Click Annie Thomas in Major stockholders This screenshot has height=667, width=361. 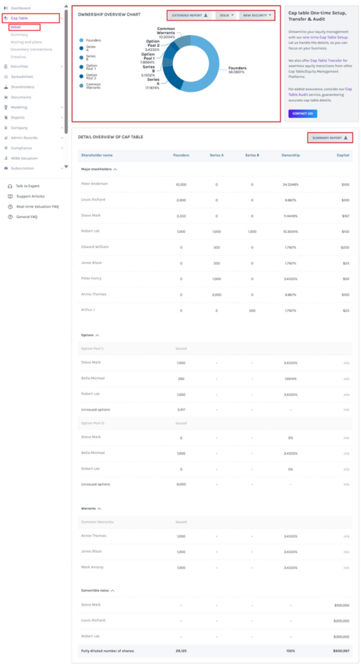tap(94, 294)
